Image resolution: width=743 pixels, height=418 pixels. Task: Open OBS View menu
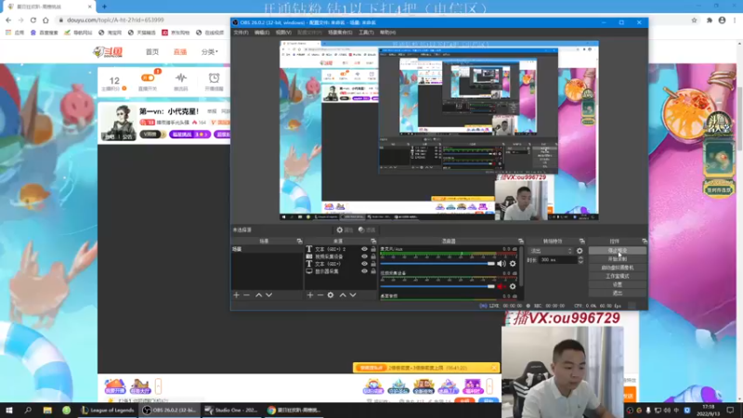pos(283,33)
